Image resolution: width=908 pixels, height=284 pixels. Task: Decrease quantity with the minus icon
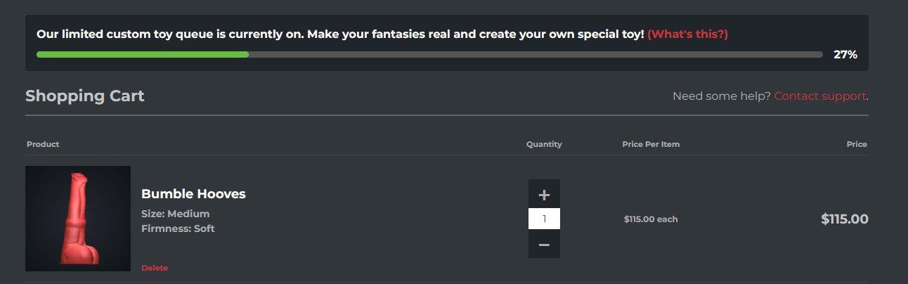click(544, 244)
